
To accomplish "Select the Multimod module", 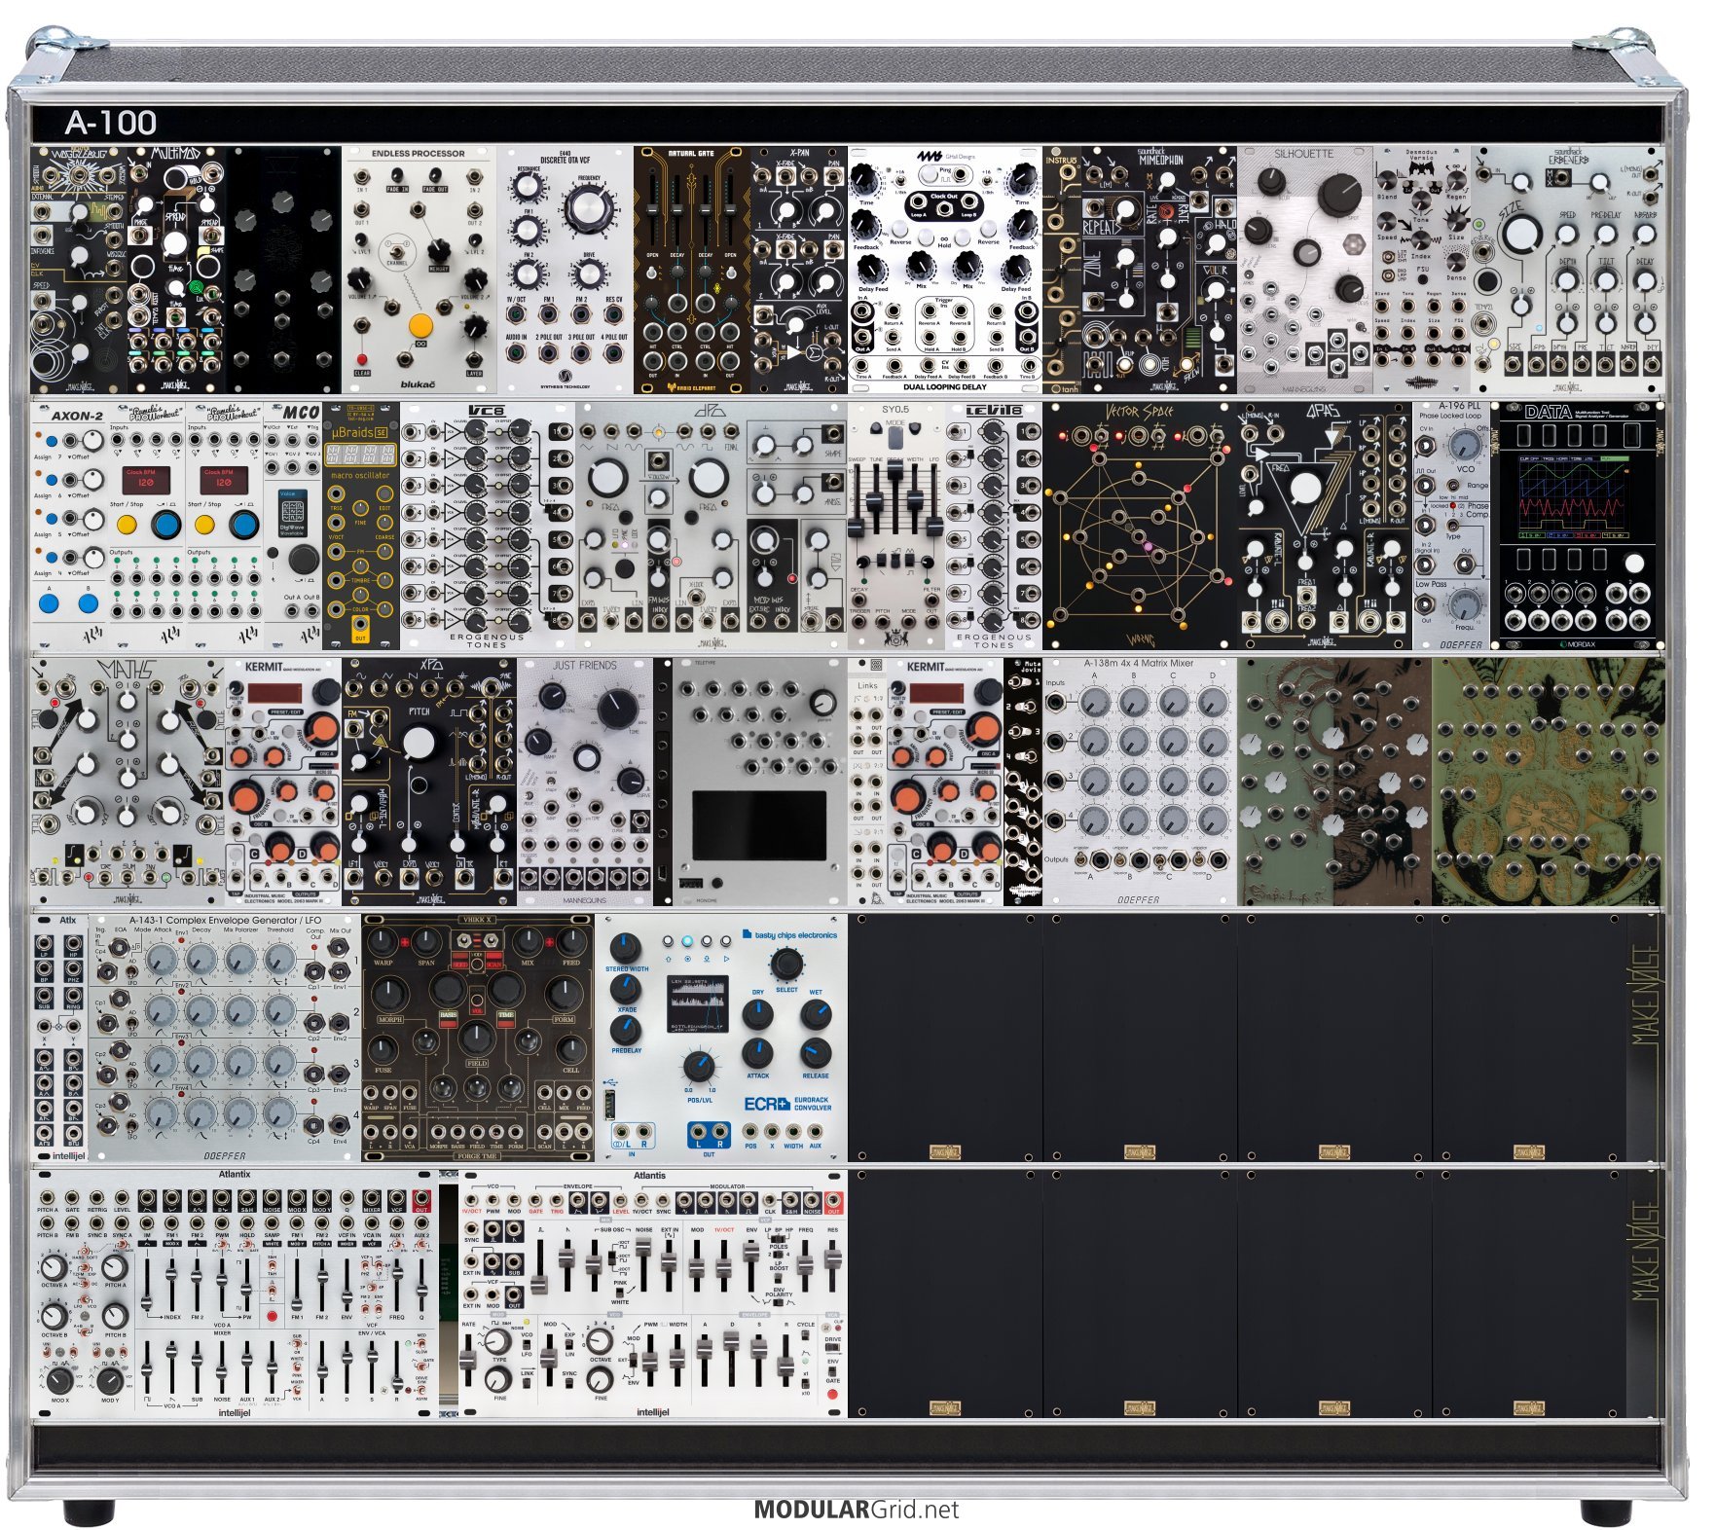I will [x=176, y=271].
